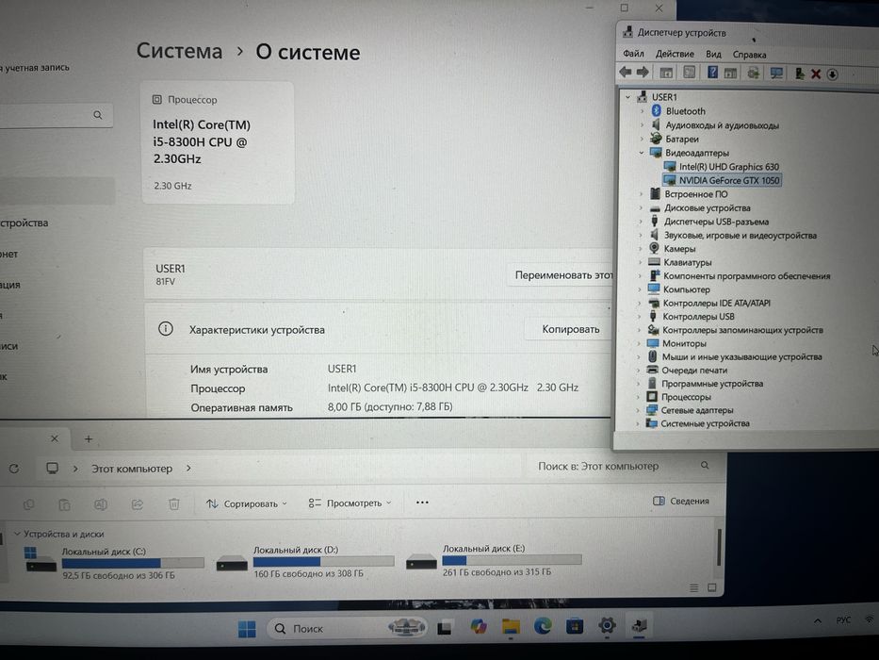Screen dimensions: 879x660
Task: Expand the Сетевые адаптеры node
Action: tap(638, 410)
